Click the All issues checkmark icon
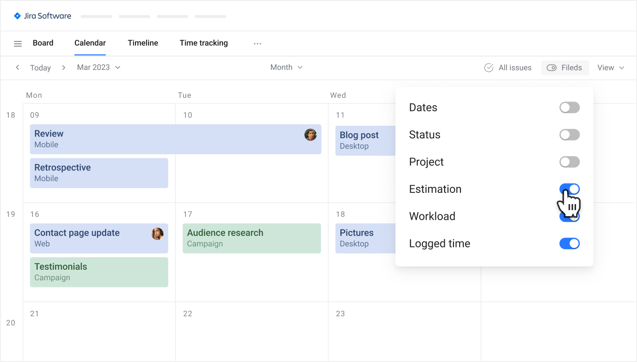 pos(488,68)
